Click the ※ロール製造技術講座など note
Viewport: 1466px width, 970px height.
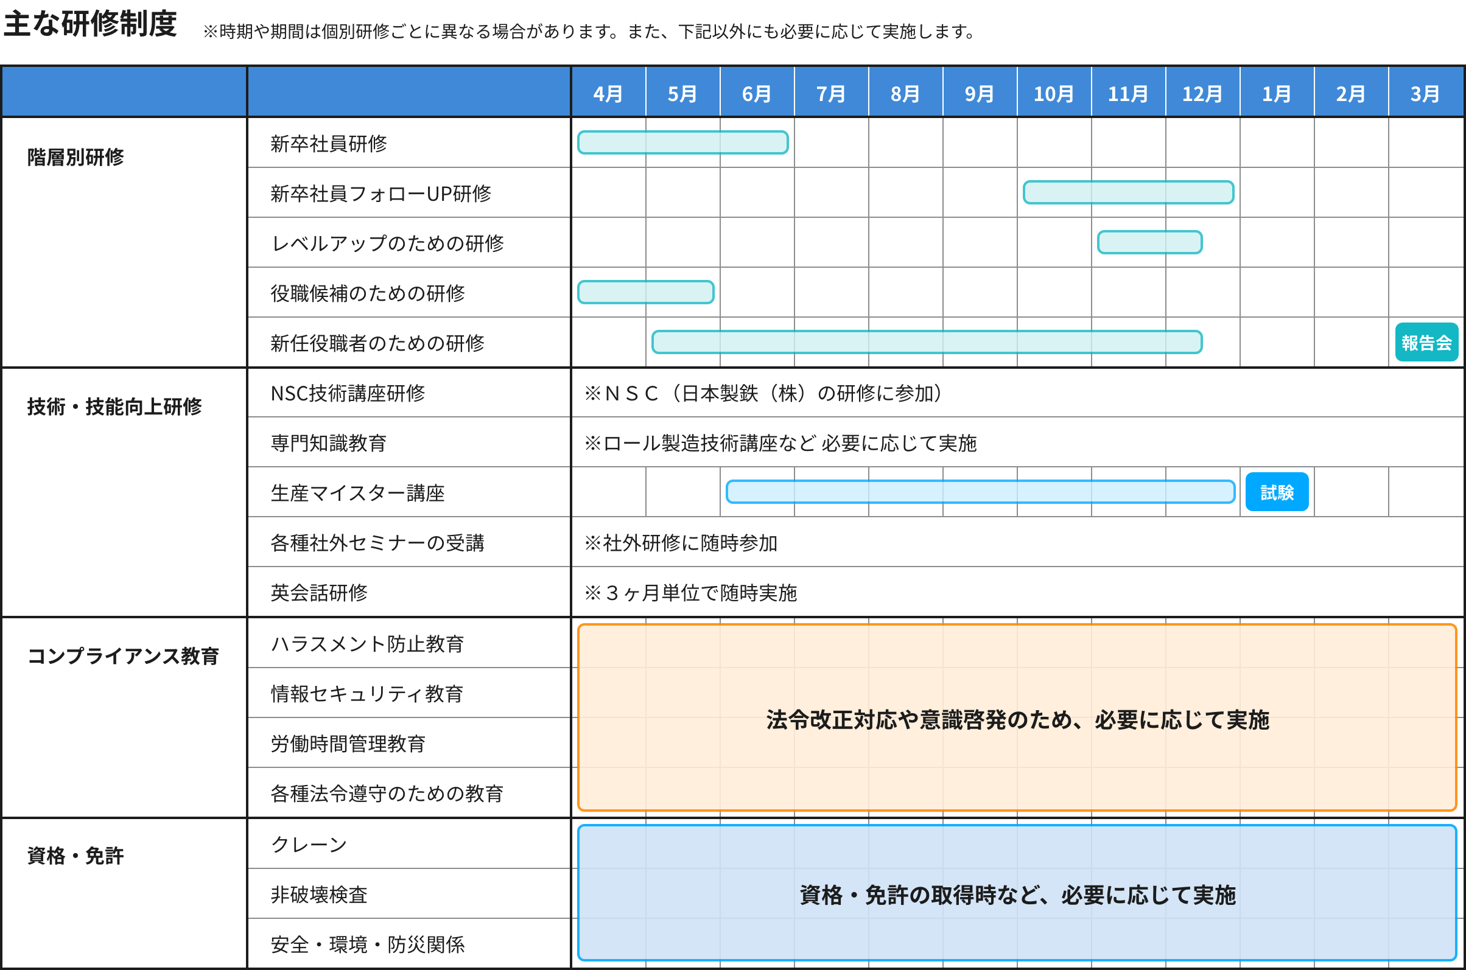pyautogui.click(x=780, y=443)
